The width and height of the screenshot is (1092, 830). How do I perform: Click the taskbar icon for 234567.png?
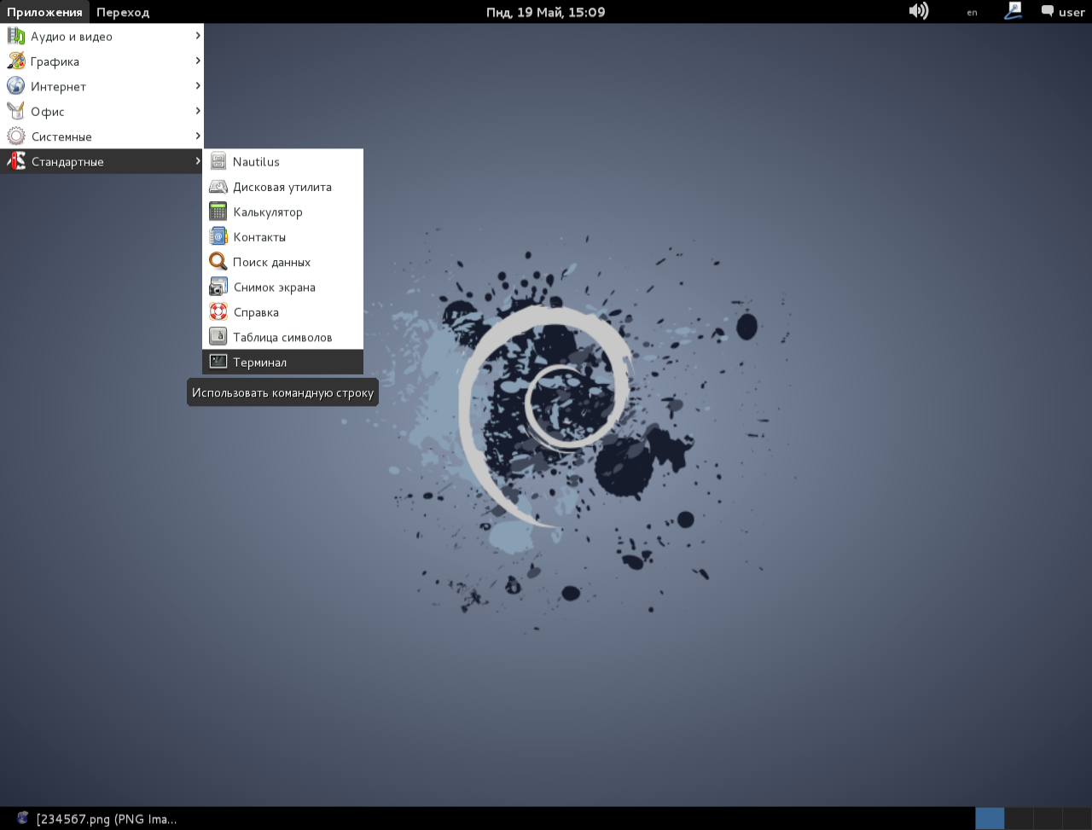click(x=23, y=819)
